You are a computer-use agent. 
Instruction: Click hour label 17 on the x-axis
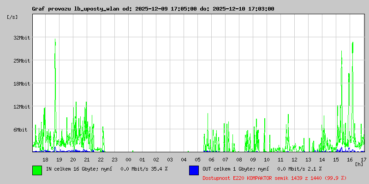click(363, 160)
